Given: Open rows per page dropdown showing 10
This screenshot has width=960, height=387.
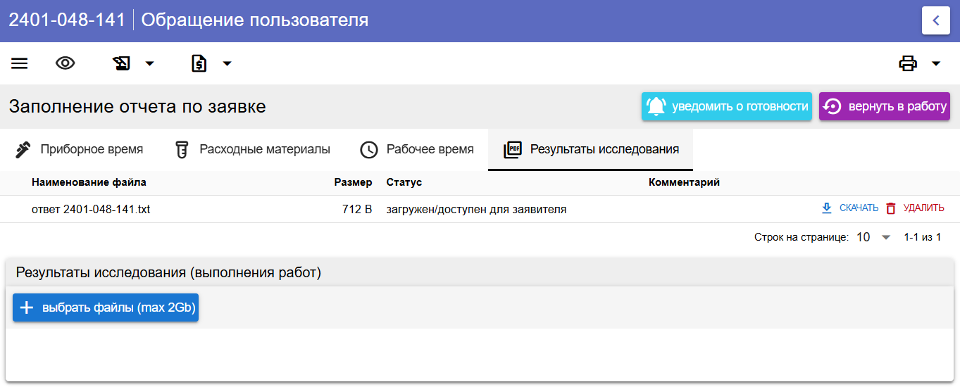Looking at the screenshot, I should coord(874,237).
